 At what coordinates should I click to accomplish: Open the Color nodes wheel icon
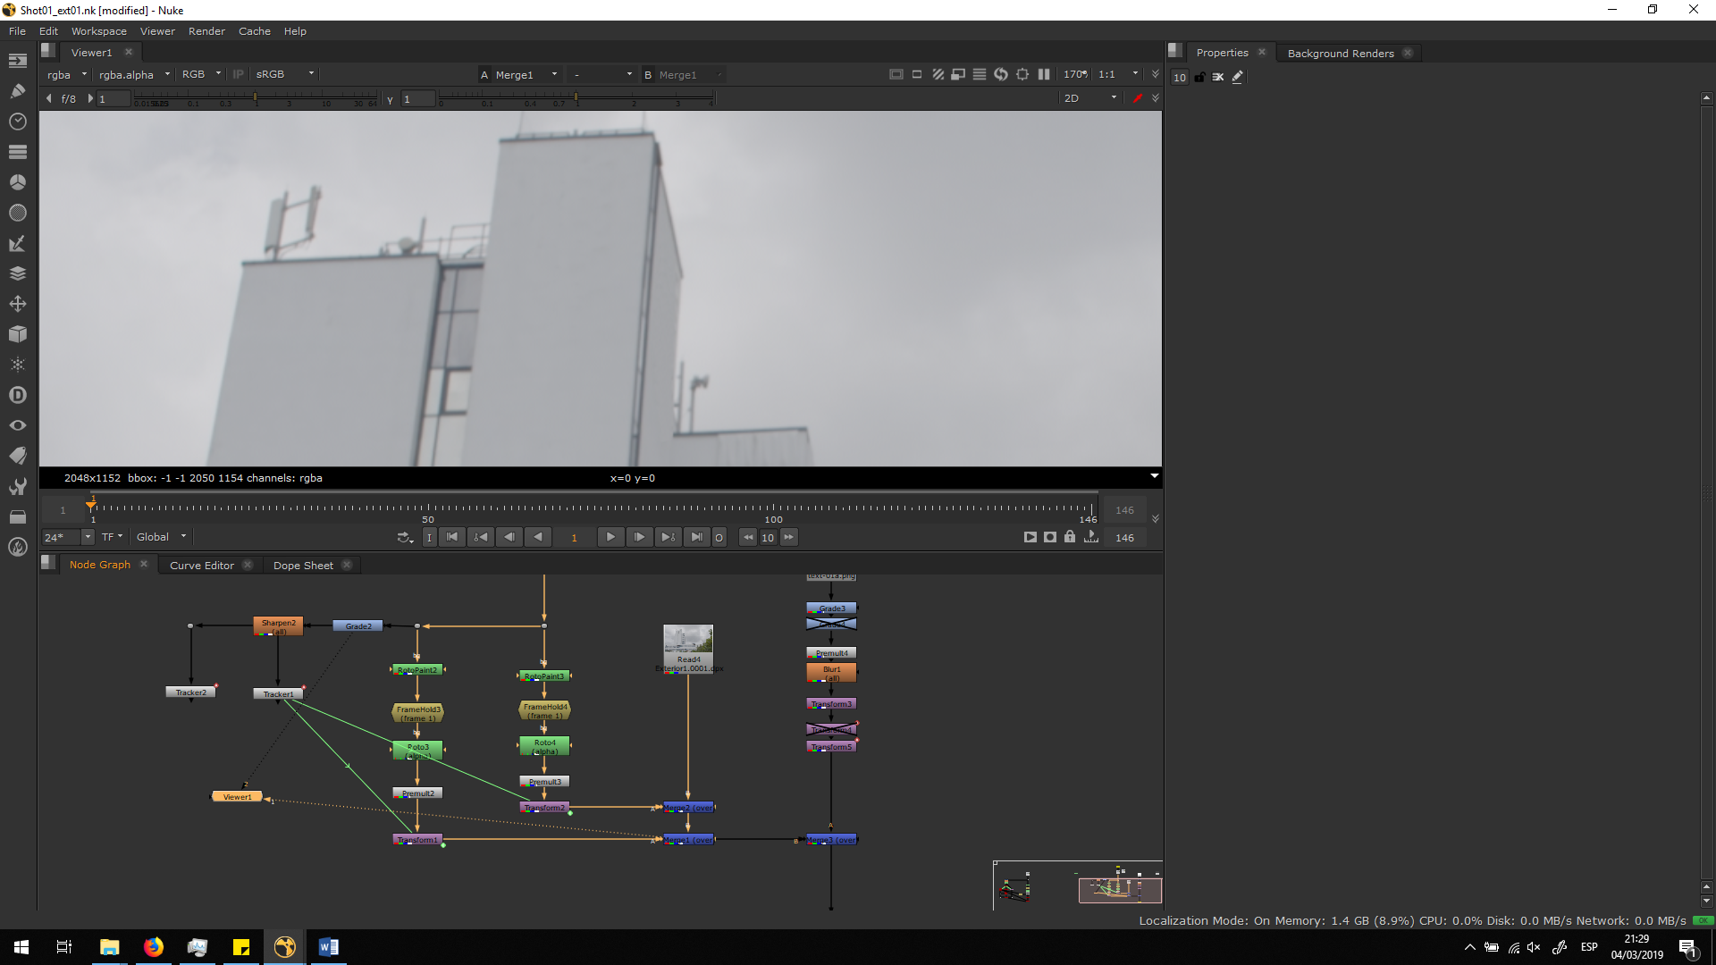coord(17,182)
